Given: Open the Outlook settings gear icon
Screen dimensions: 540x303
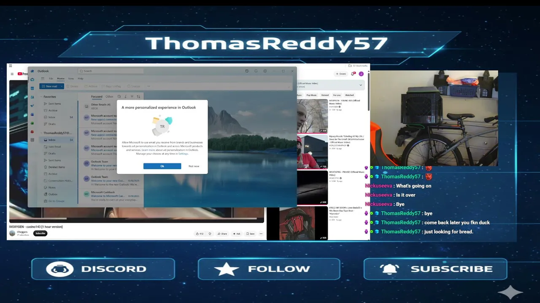Looking at the screenshot, I should [x=265, y=71].
